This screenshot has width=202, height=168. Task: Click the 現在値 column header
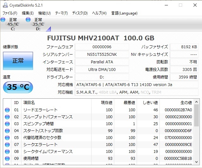103,103
